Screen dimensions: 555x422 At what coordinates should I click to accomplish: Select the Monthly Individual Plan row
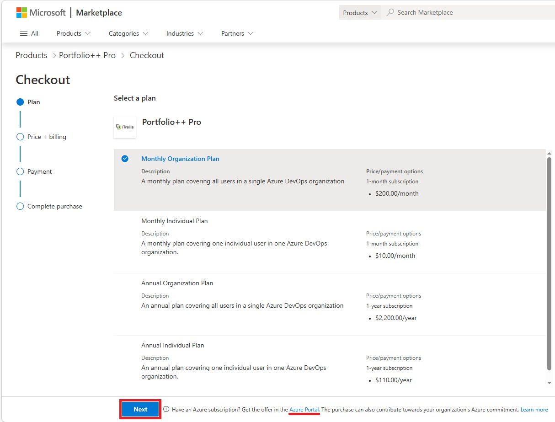(x=330, y=242)
